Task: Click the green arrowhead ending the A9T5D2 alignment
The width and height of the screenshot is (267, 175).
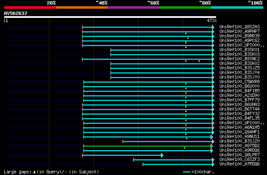Action: click(x=212, y=146)
